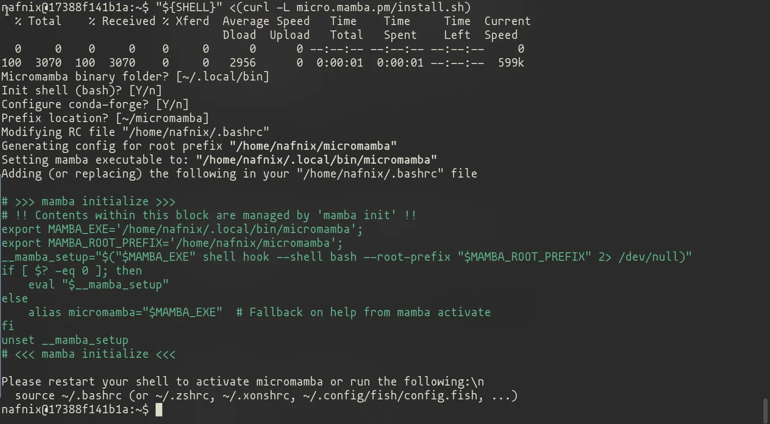Click the [~/micromamba] prefix location default
This screenshot has width=770, height=424.
(162, 119)
